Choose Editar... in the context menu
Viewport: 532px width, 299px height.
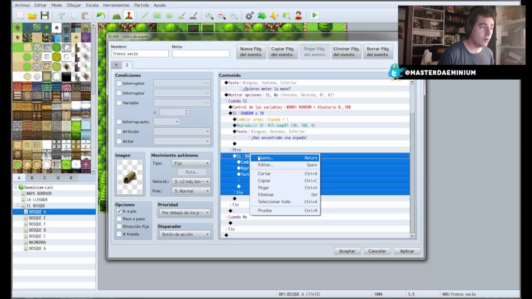(285, 165)
